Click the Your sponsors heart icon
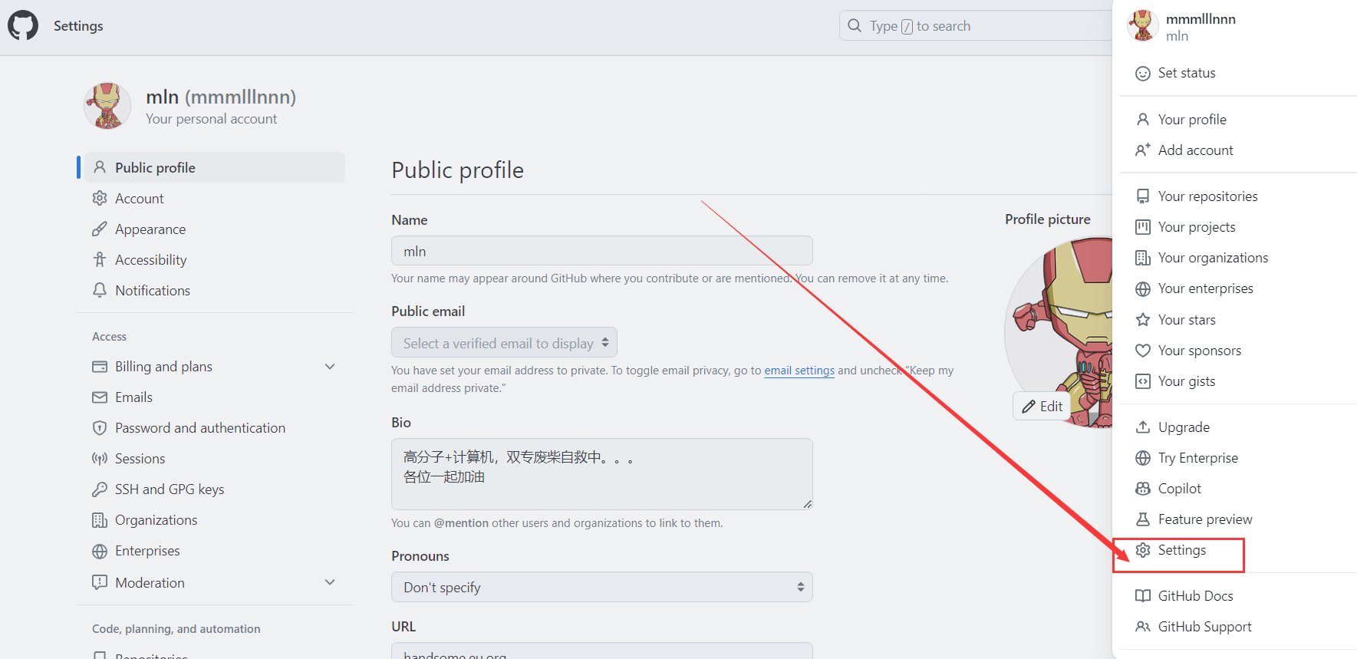Viewport: 1357px width, 659px height. click(x=1143, y=351)
